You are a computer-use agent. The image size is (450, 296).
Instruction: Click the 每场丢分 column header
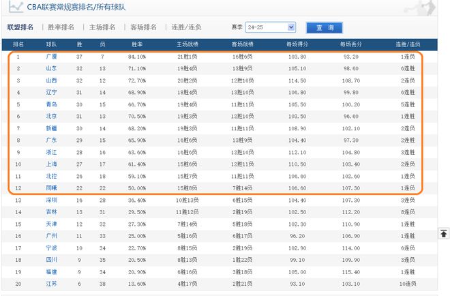(x=351, y=44)
